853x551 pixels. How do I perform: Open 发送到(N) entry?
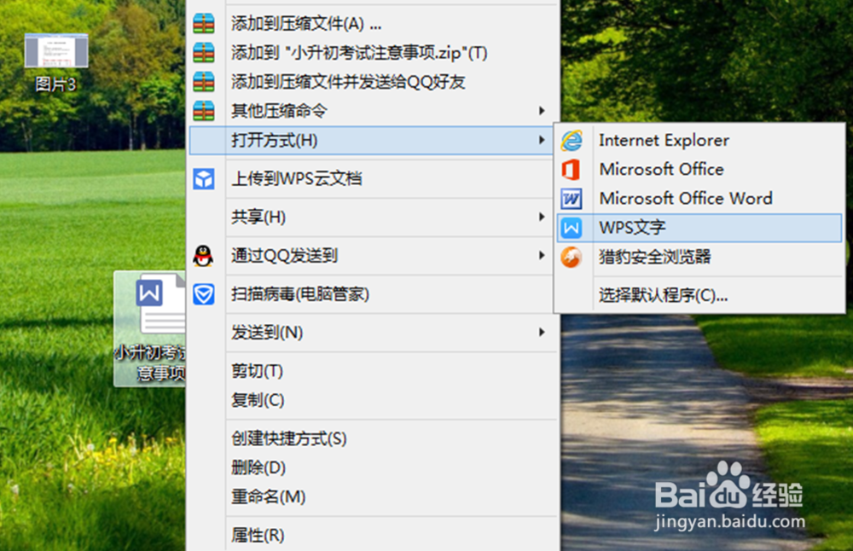pyautogui.click(x=374, y=333)
